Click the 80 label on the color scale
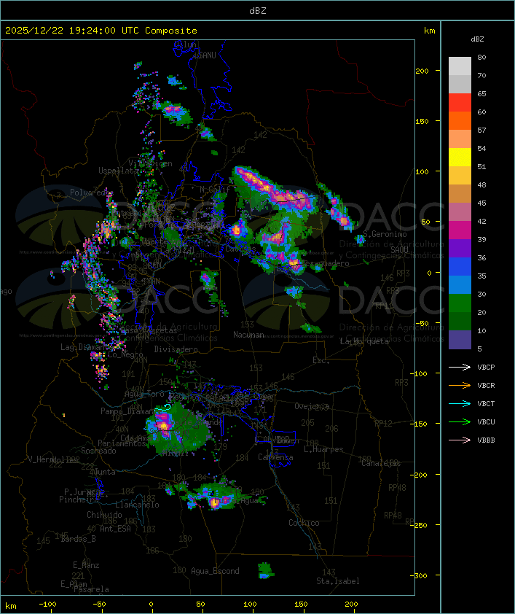The image size is (515, 614). coord(481,57)
